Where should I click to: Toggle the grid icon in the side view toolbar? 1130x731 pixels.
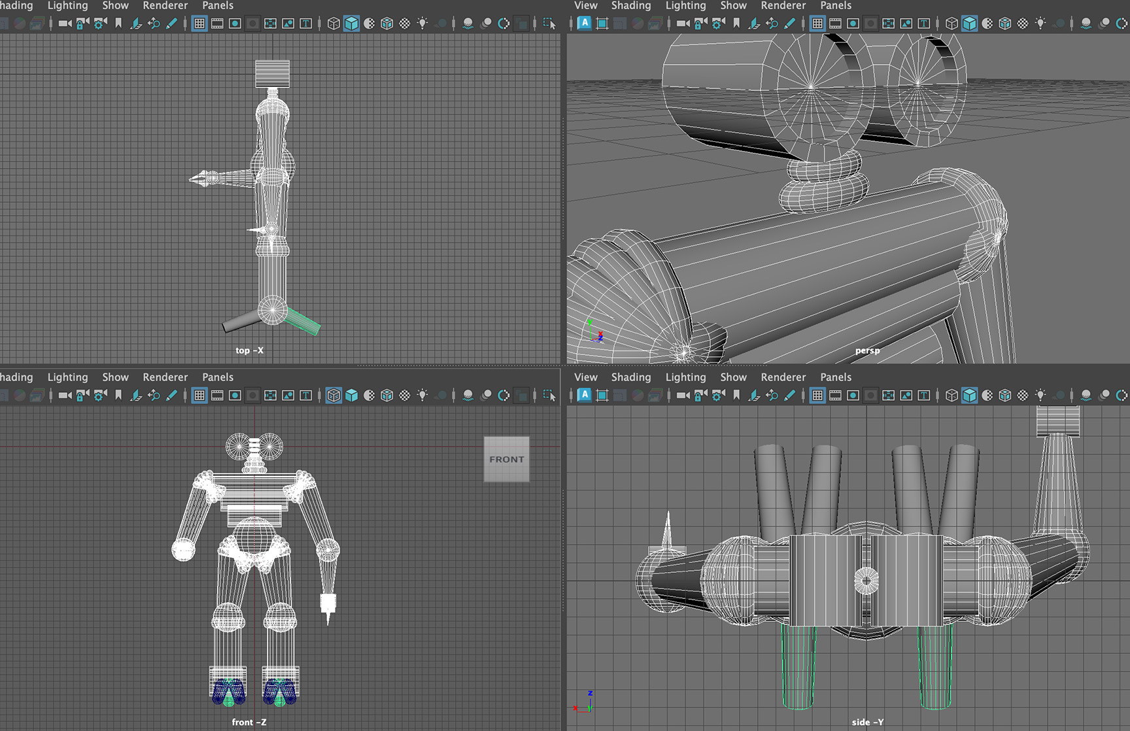pos(817,396)
